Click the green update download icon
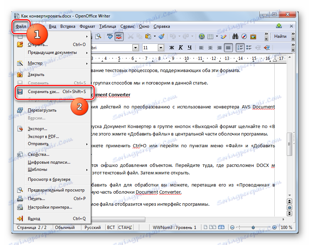 (x=279, y=26)
